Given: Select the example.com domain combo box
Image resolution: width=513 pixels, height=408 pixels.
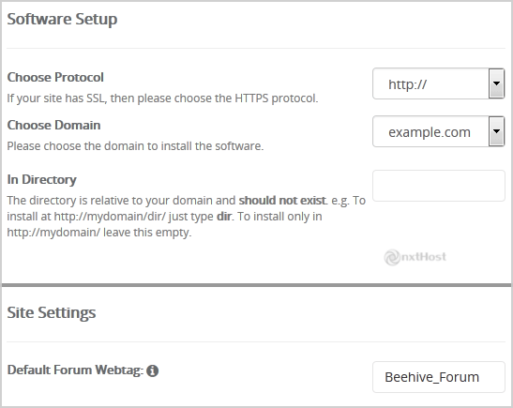Looking at the screenshot, I should (x=438, y=131).
